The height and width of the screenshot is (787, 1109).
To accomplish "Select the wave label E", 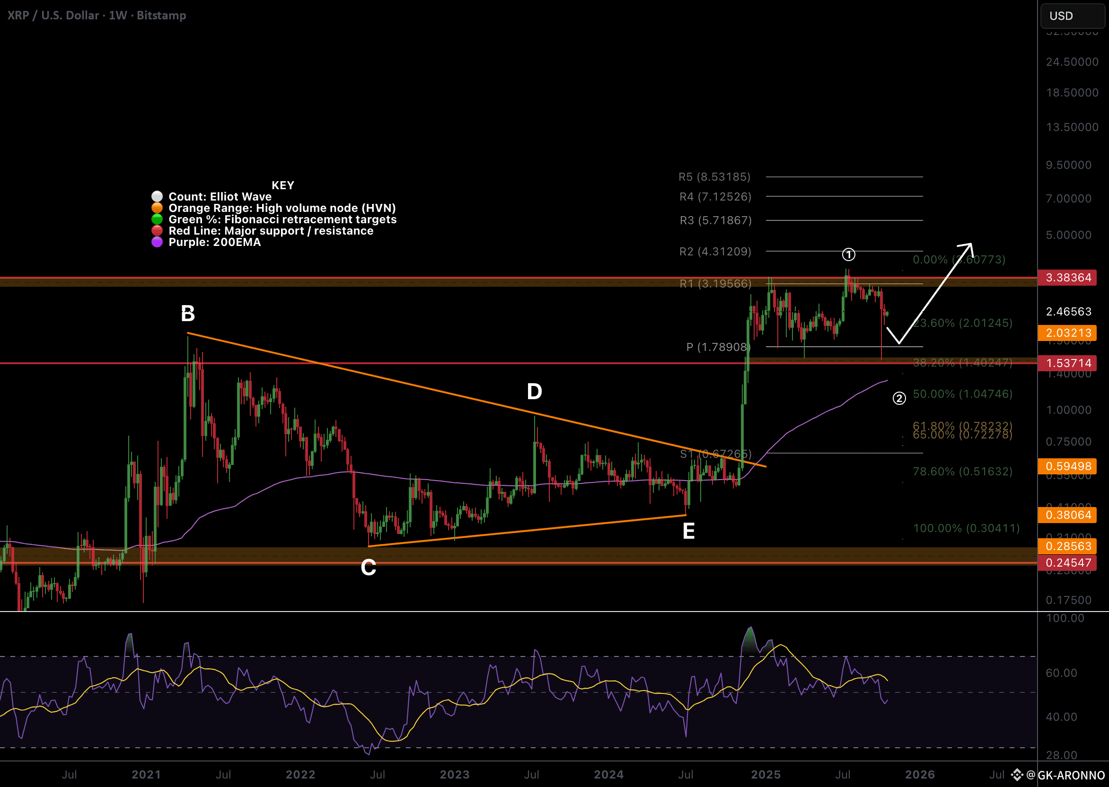I will (688, 532).
